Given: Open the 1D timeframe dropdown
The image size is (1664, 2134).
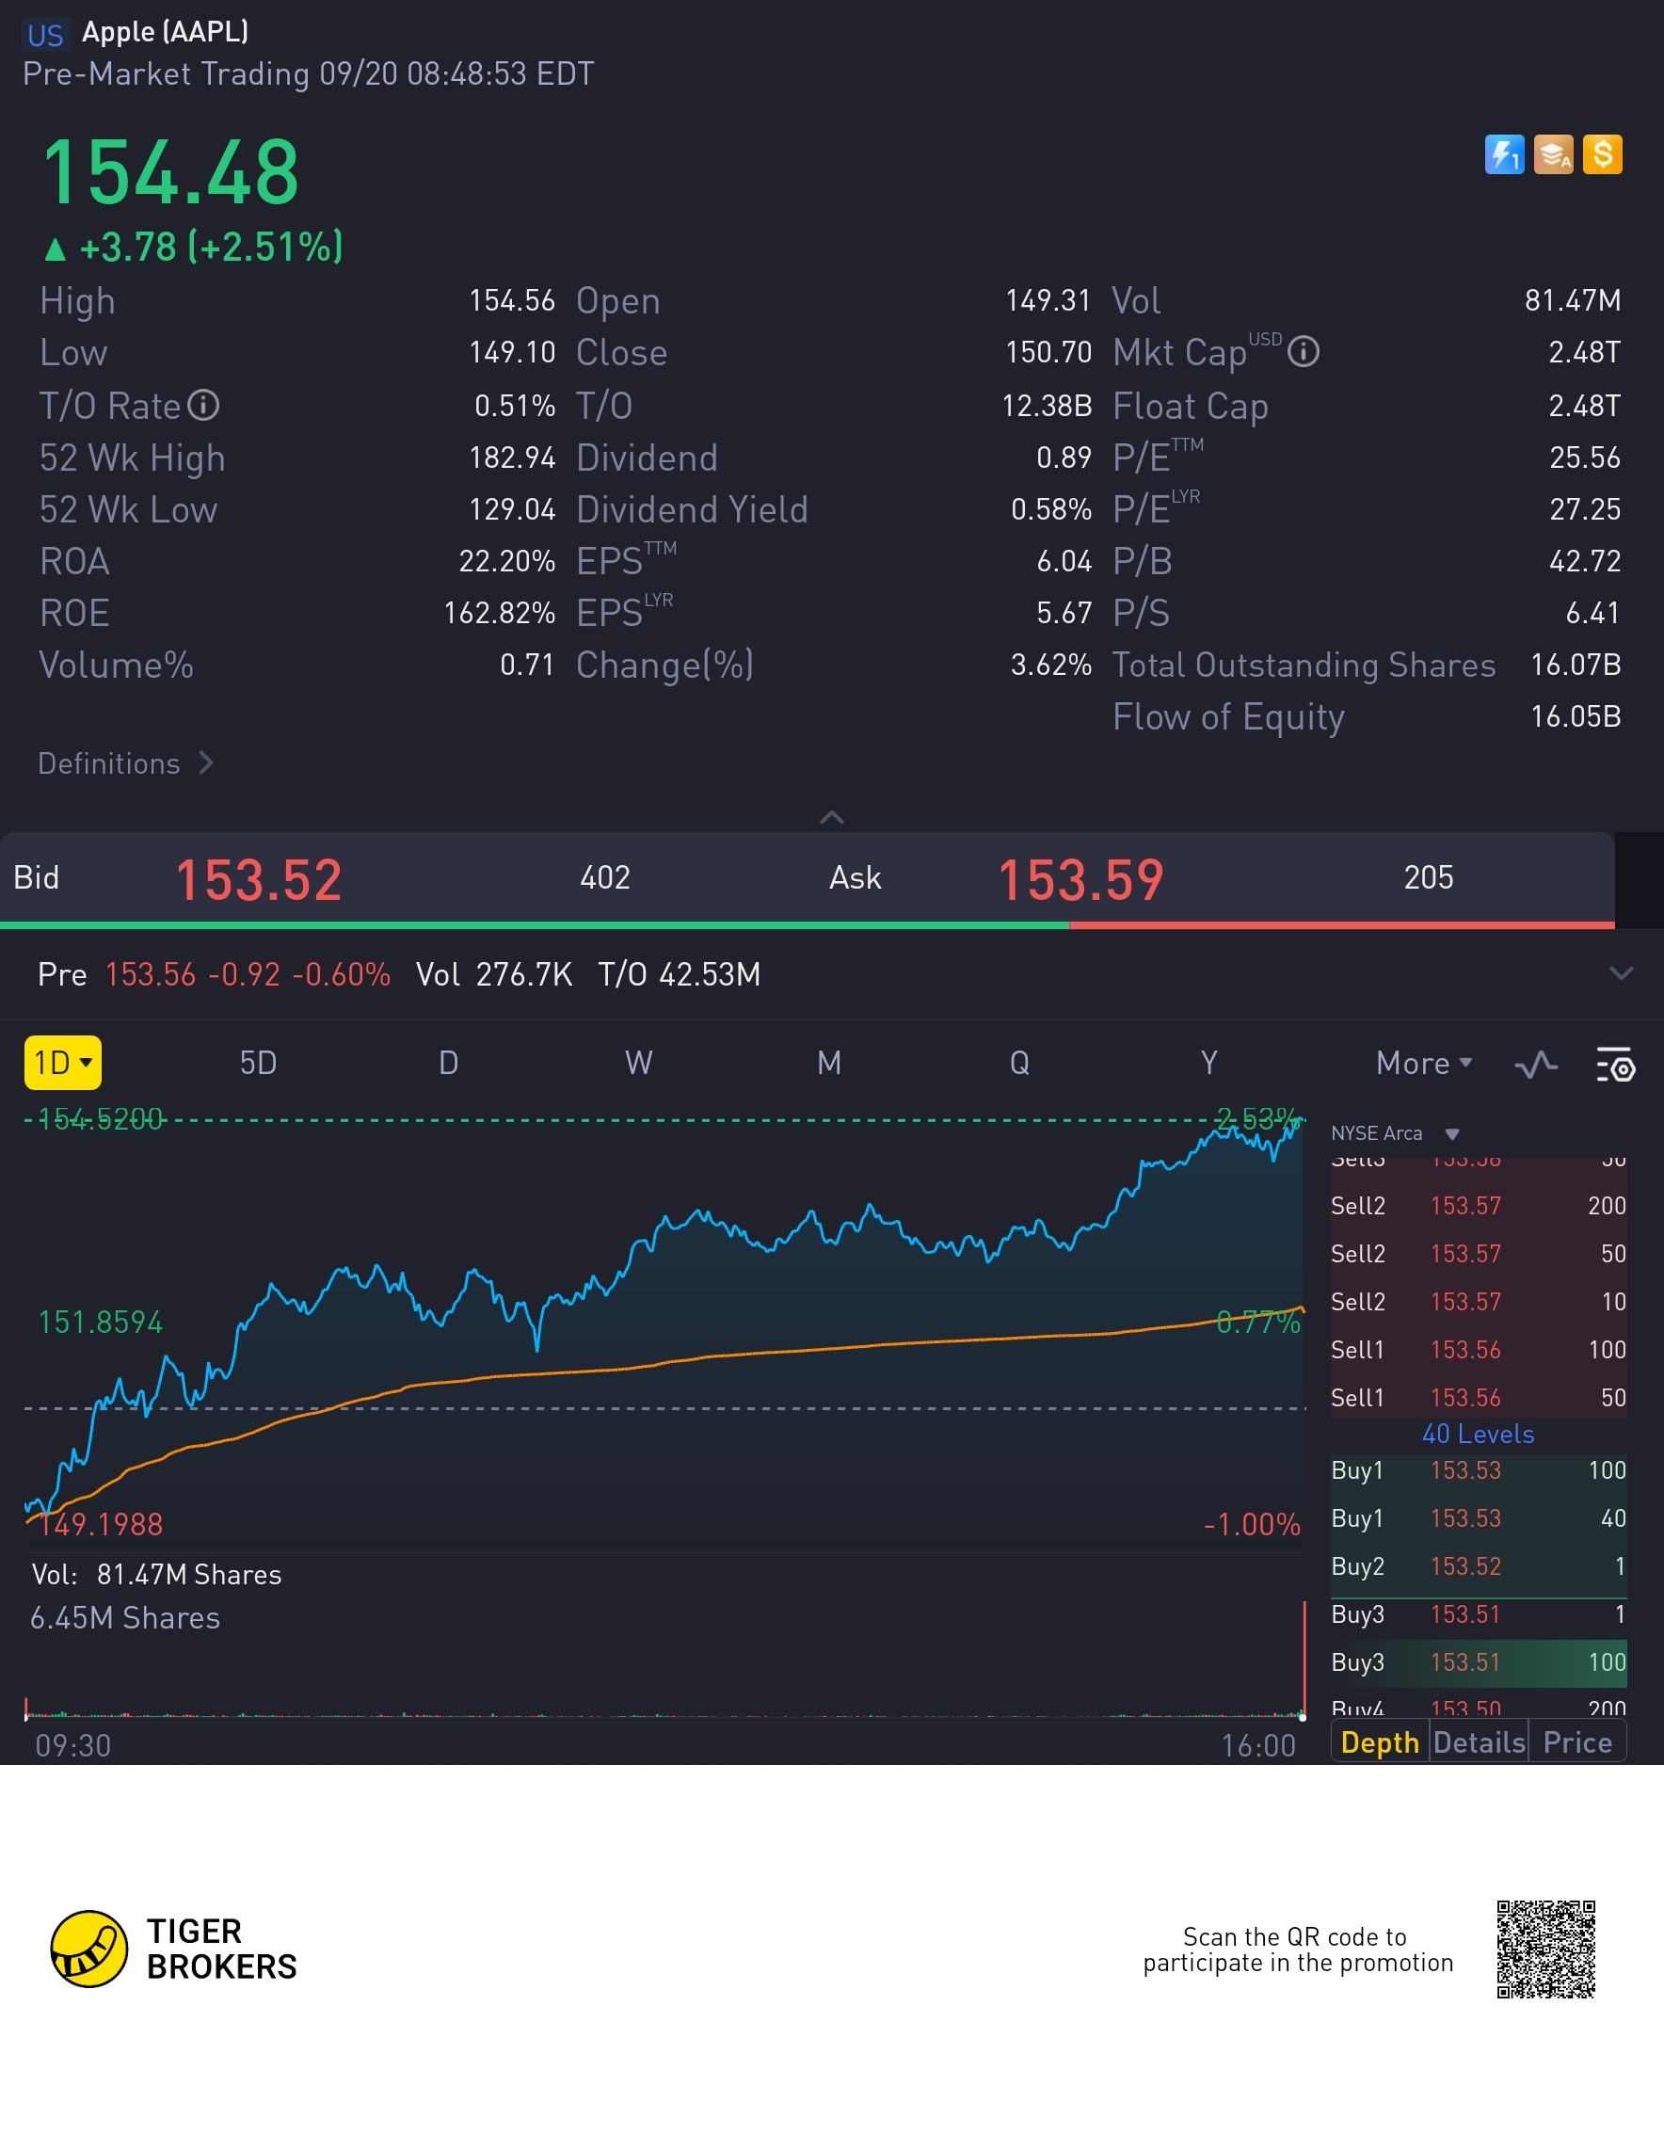Looking at the screenshot, I should pyautogui.click(x=62, y=1062).
